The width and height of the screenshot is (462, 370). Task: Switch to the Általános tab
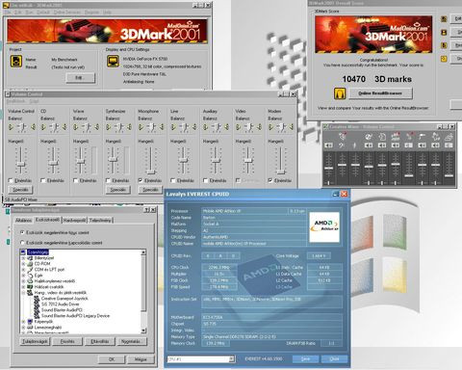tap(23, 221)
